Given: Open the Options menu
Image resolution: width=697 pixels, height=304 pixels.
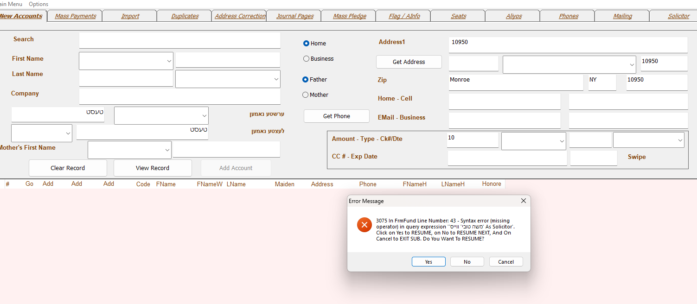Looking at the screenshot, I should point(38,4).
